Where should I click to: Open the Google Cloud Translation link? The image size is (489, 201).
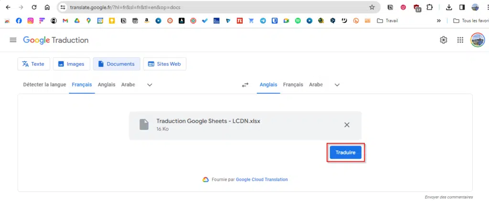(262, 180)
